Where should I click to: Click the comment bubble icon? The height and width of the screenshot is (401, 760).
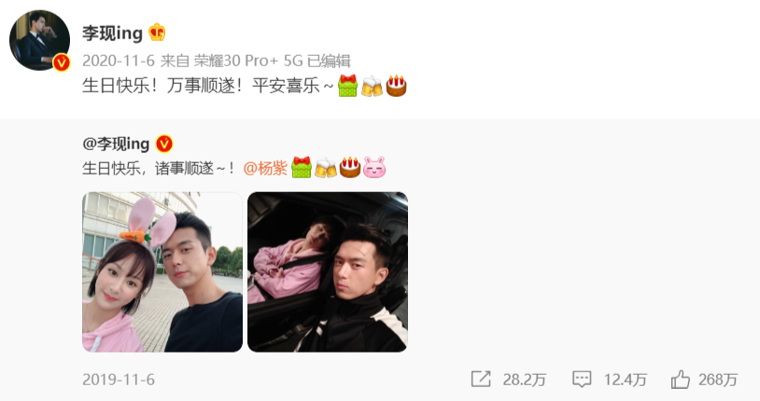coord(582,380)
